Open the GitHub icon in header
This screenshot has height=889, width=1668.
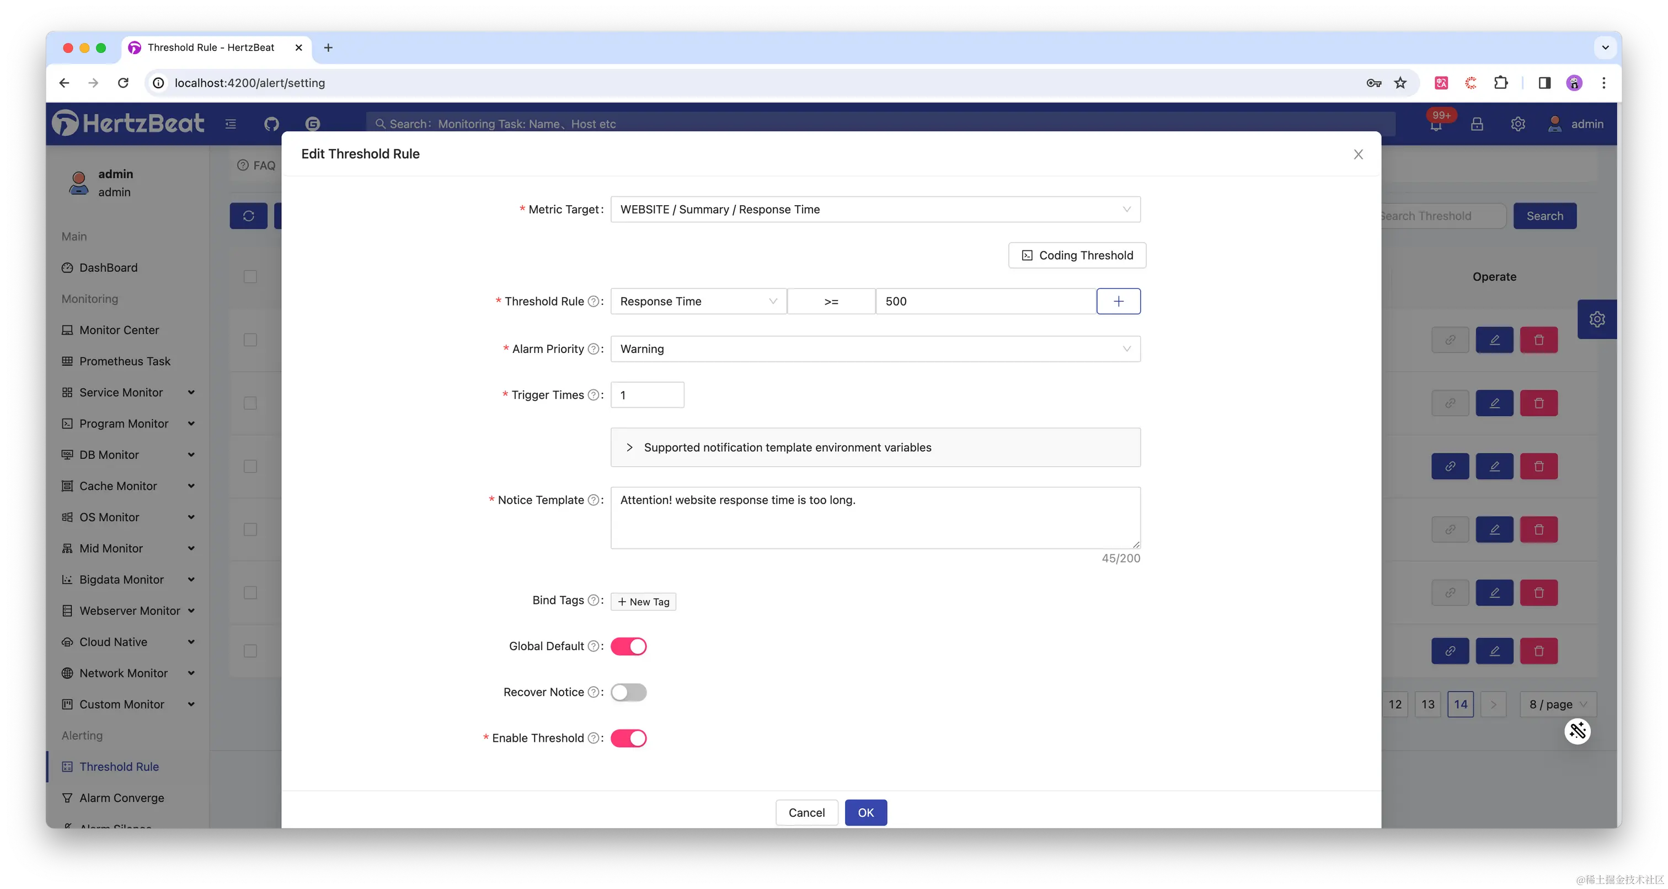271,124
